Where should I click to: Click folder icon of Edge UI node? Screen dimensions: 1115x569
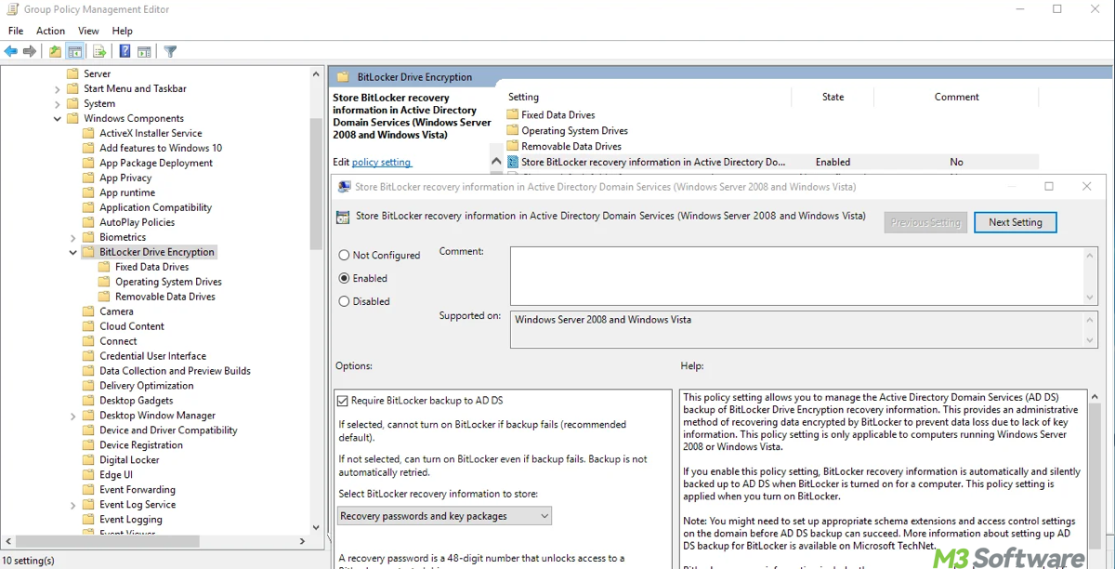88,475
